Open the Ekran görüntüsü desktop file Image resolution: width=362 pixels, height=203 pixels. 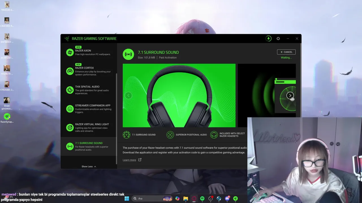click(x=7, y=103)
